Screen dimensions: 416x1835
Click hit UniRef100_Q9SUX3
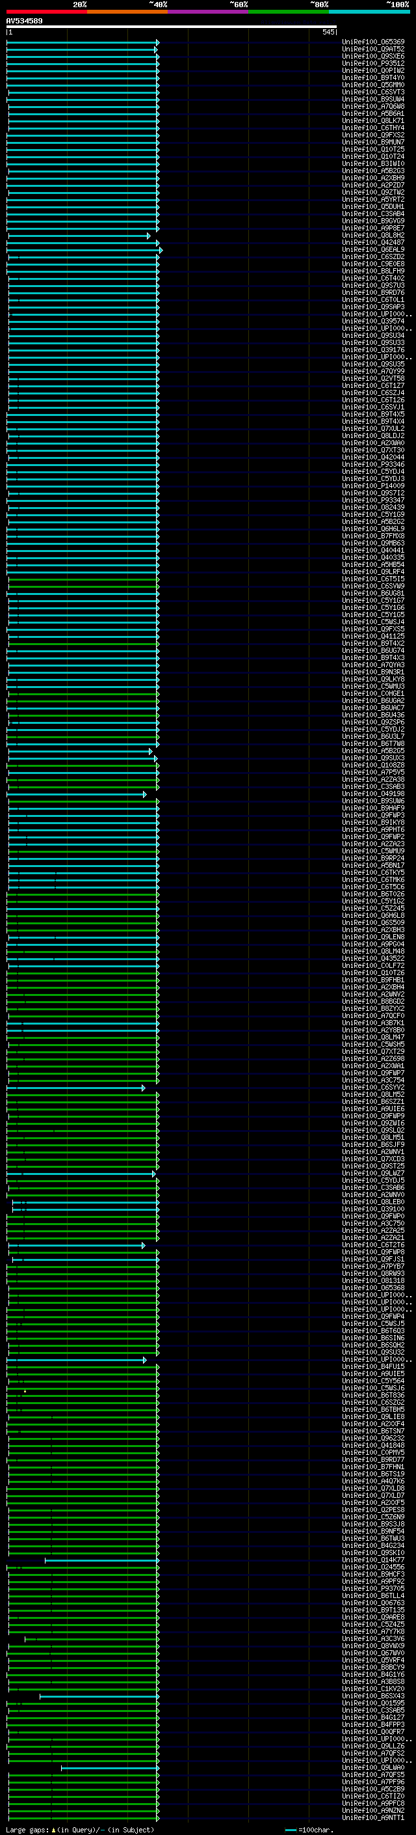[373, 758]
